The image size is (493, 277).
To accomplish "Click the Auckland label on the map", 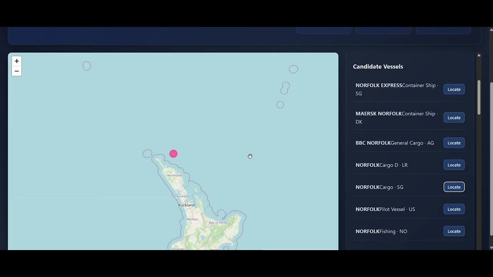I will (x=186, y=205).
